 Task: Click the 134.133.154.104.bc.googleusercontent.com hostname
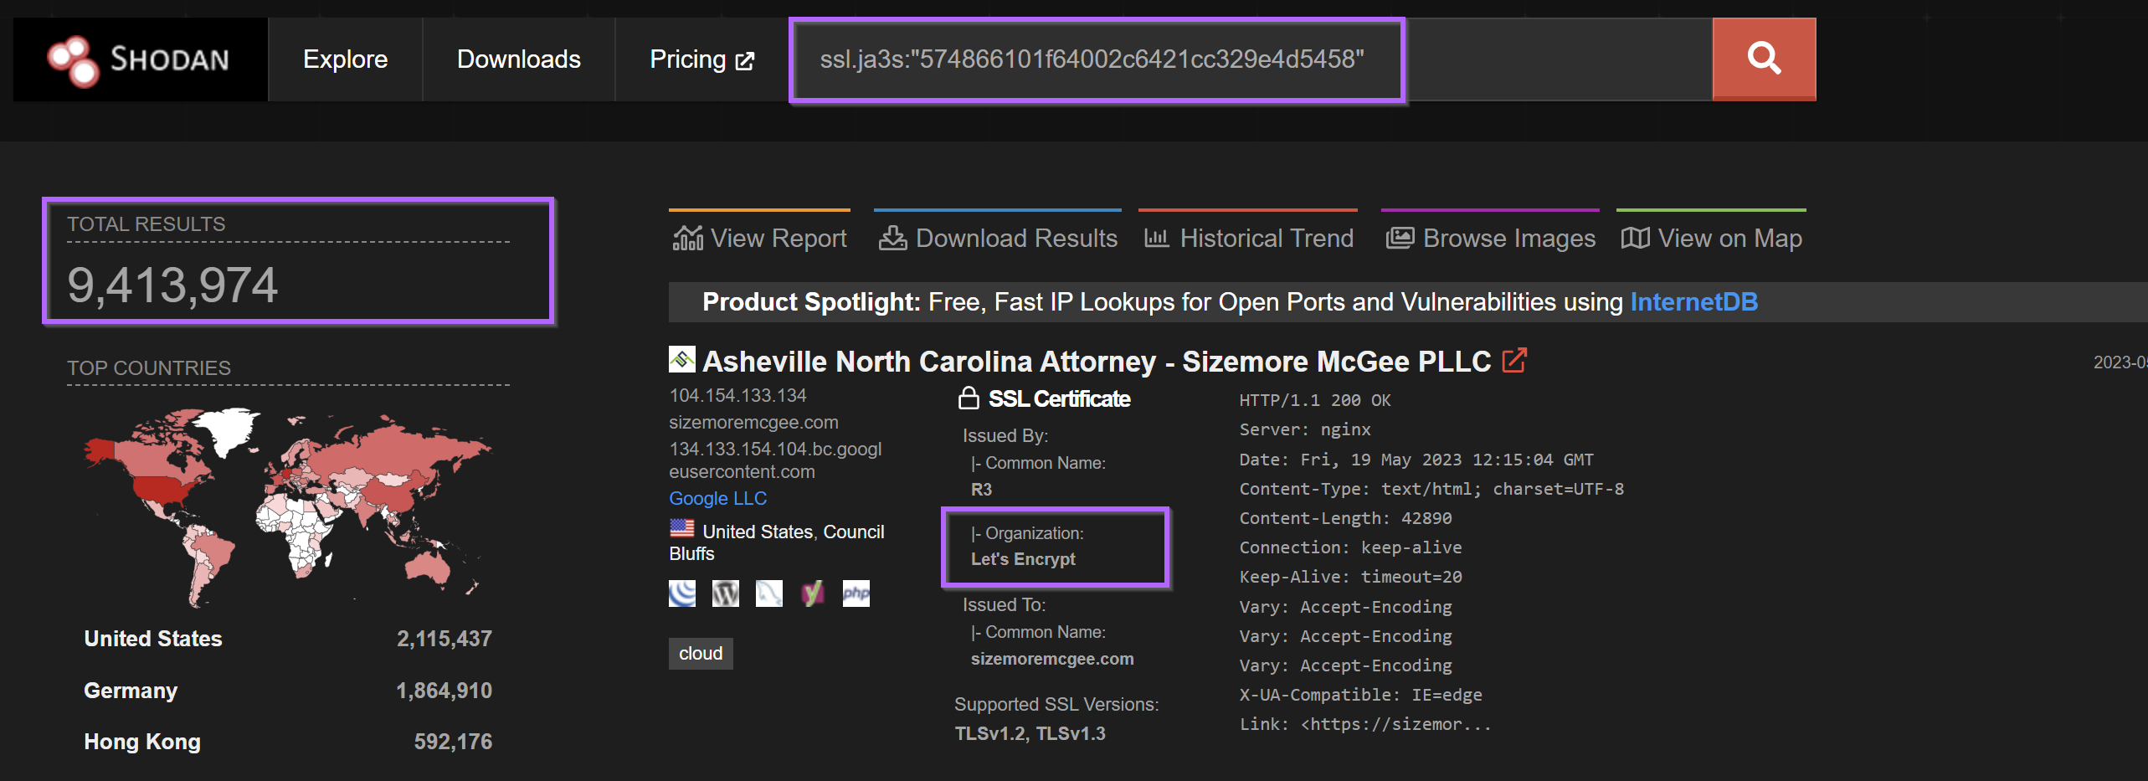[775, 460]
